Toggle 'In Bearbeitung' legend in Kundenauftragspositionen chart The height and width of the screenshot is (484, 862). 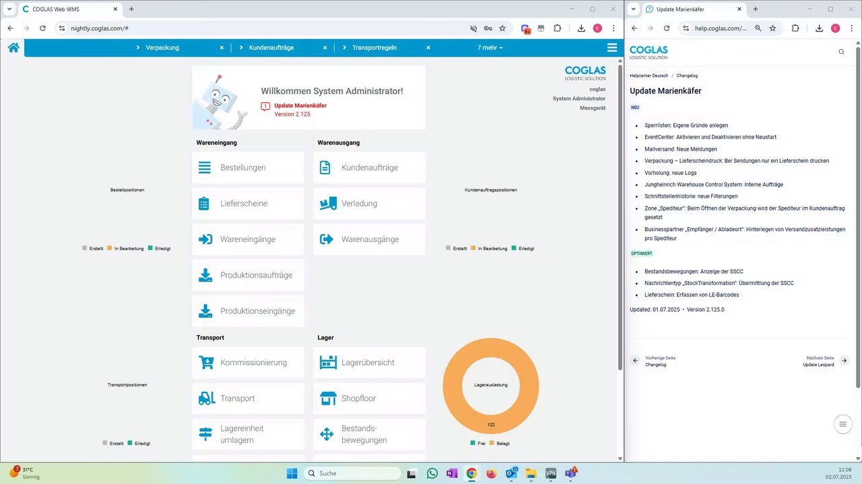click(x=489, y=249)
